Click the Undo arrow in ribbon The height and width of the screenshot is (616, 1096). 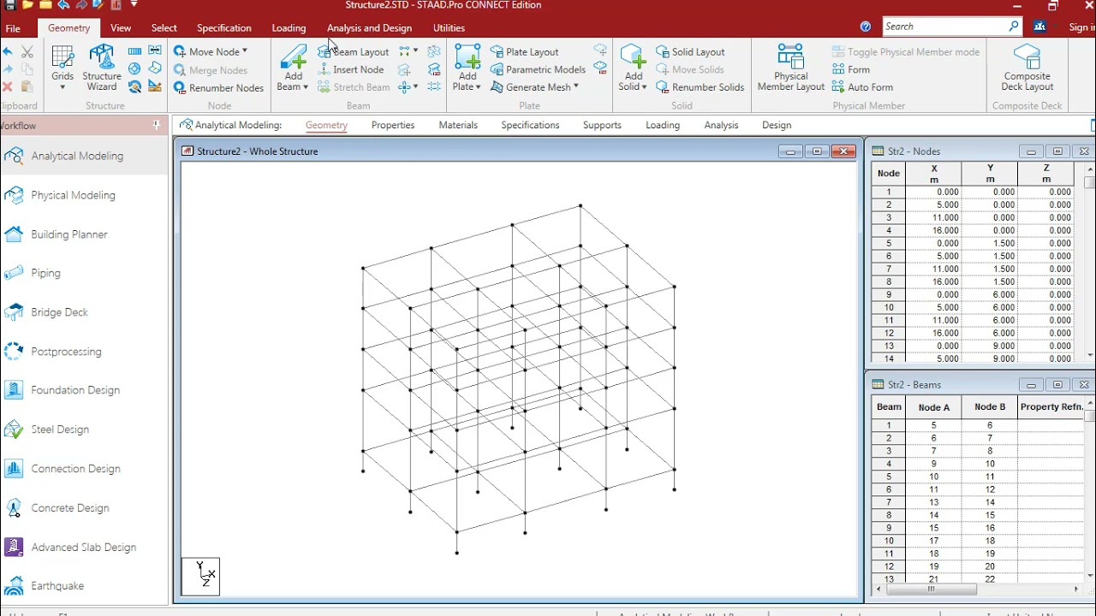8,52
